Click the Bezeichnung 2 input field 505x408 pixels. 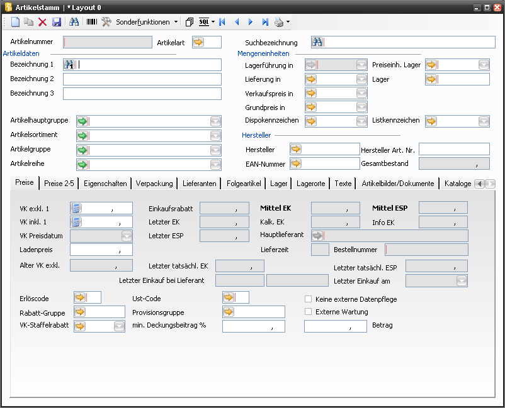click(142, 79)
